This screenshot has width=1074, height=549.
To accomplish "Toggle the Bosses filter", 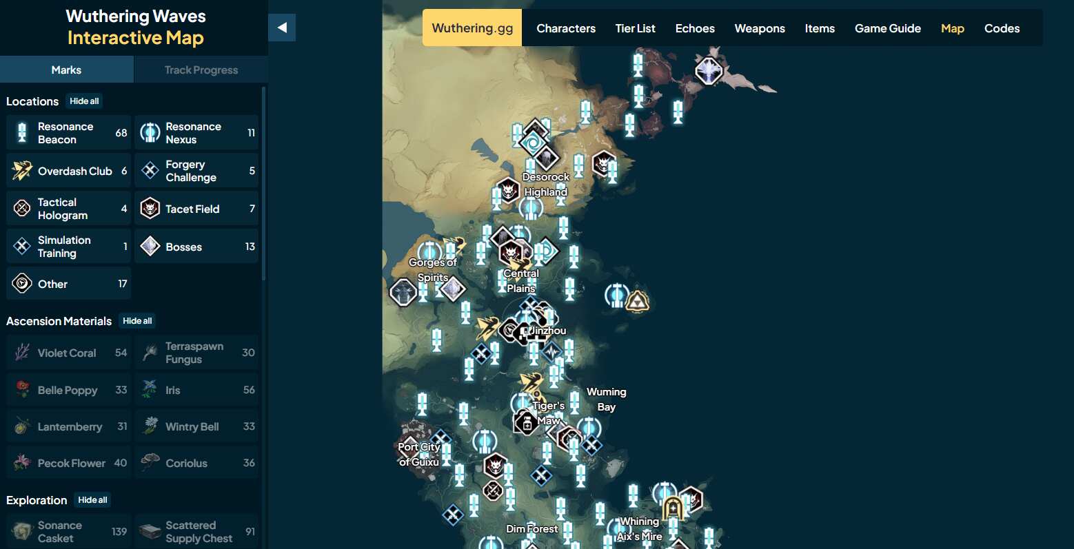I will pos(196,247).
